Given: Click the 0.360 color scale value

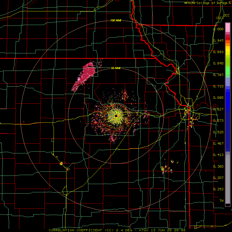Looking at the screenshot, I should click(x=218, y=167).
